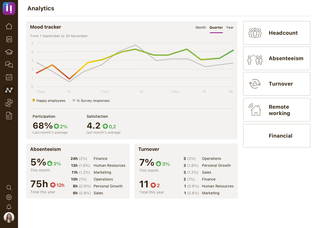Open the Home icon in the sidebar

click(9, 26)
